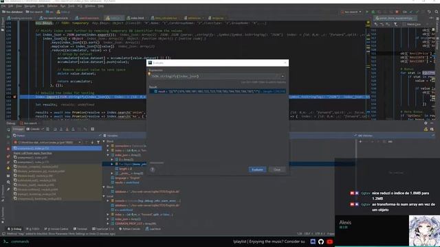The height and width of the screenshot is (247, 440).
Task: Click the Evaluate dialog help question icon
Action: coord(153,169)
